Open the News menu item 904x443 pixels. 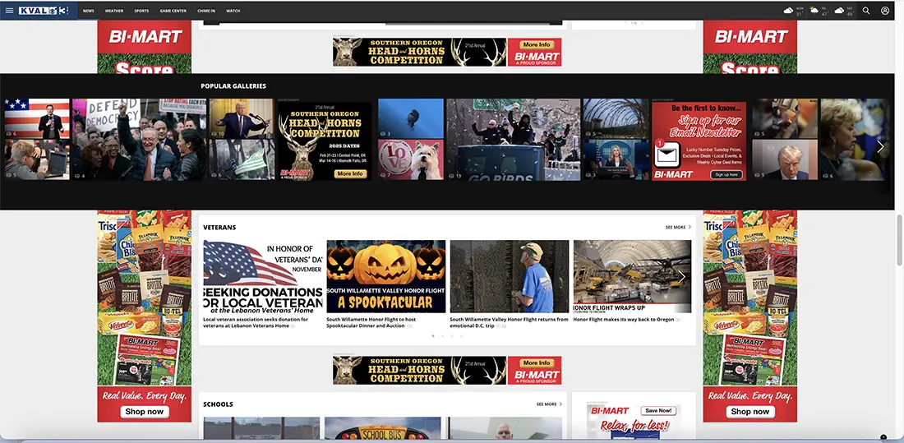[88, 11]
